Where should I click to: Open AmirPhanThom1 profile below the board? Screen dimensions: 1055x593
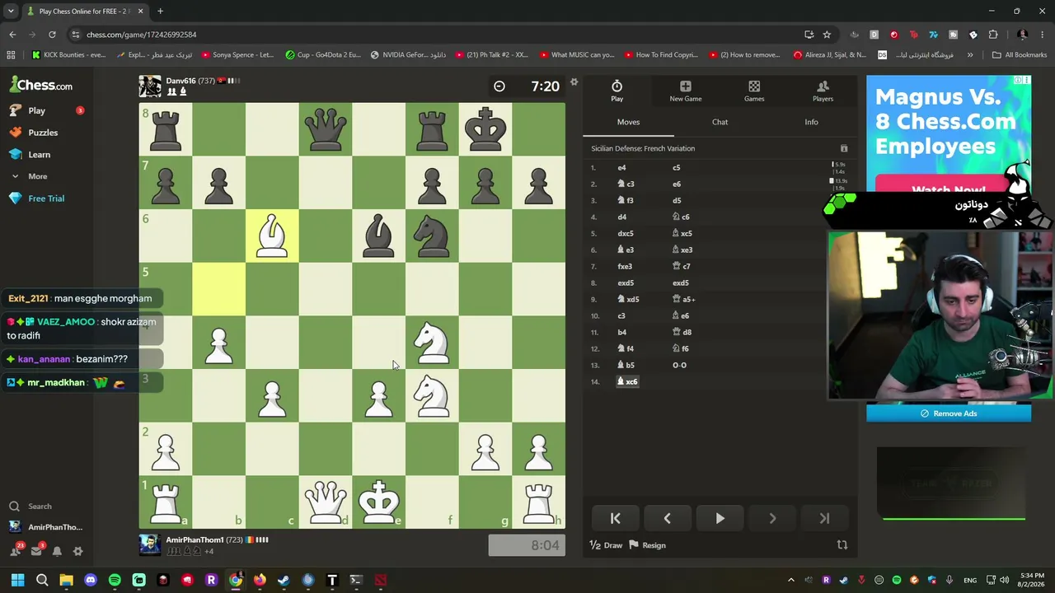tap(195, 539)
